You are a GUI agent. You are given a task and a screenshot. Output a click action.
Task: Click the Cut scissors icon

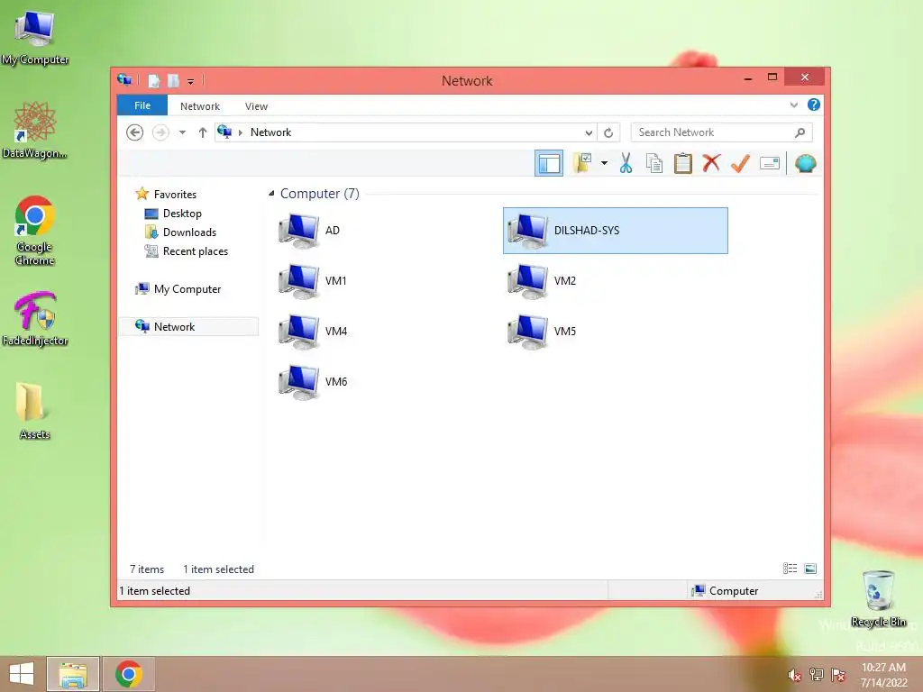click(x=626, y=163)
